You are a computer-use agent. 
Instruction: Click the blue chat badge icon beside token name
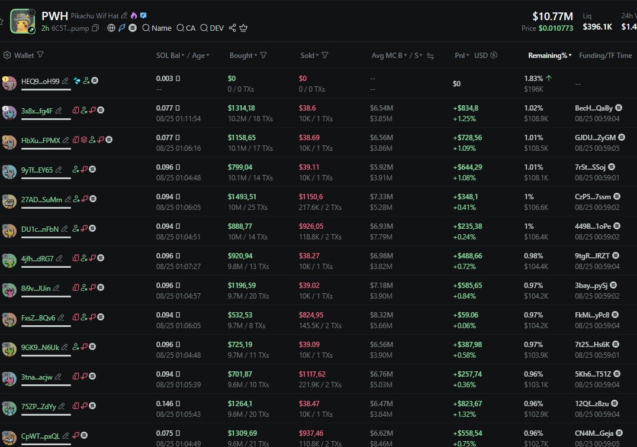[143, 15]
